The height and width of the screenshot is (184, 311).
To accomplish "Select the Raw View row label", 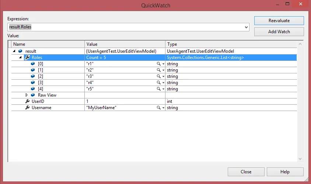I will pos(47,95).
